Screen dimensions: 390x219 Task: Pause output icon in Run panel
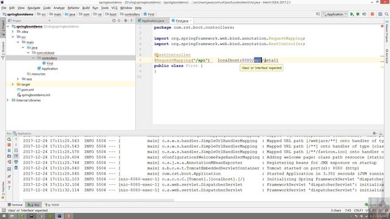click(9, 150)
